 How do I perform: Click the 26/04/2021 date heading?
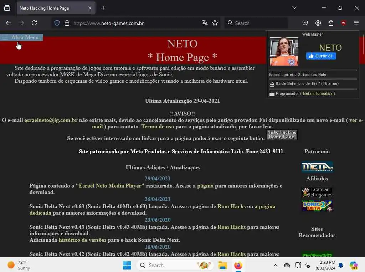157,199
